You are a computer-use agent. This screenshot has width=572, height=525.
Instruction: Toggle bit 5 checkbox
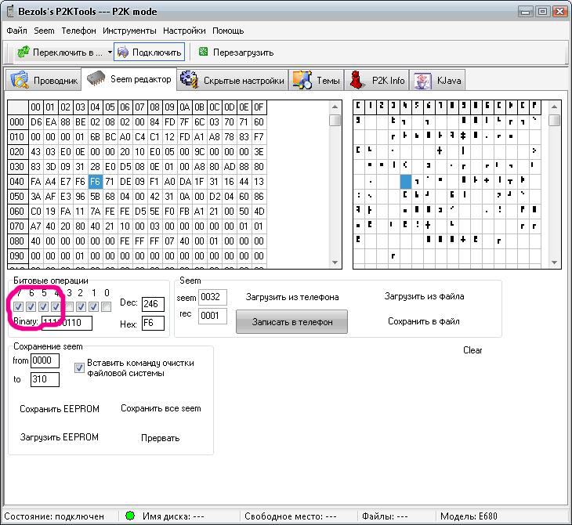43,307
